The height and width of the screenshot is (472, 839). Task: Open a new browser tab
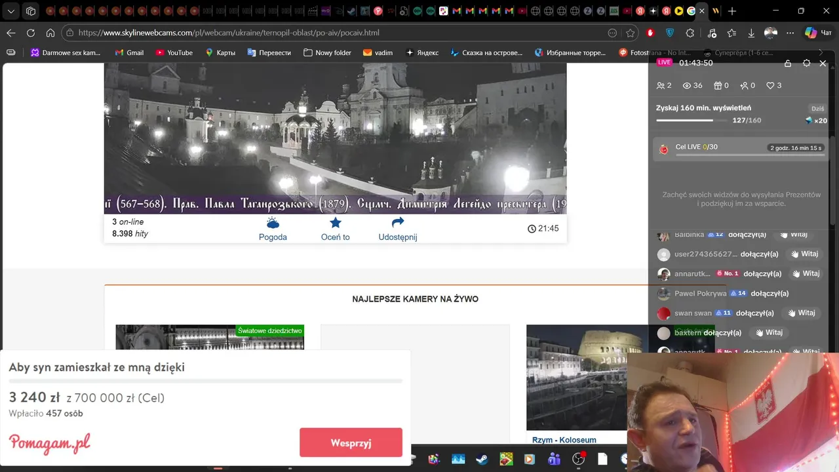(732, 11)
